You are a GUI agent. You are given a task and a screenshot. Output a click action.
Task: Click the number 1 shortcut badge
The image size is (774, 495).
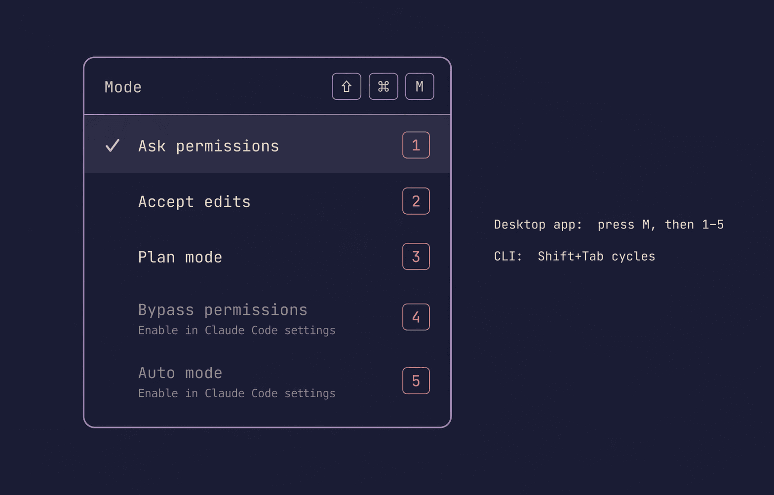pos(416,145)
